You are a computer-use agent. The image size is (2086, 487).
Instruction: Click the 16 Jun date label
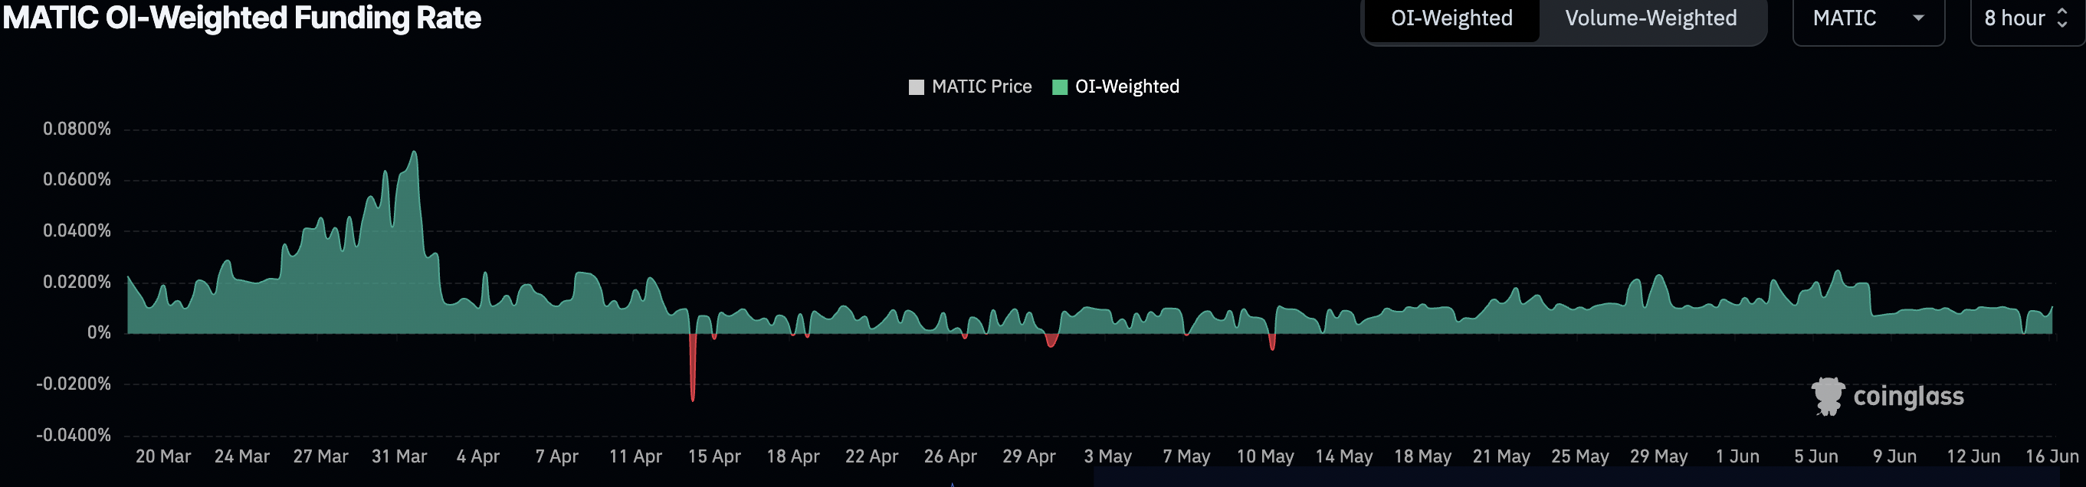click(x=2052, y=456)
